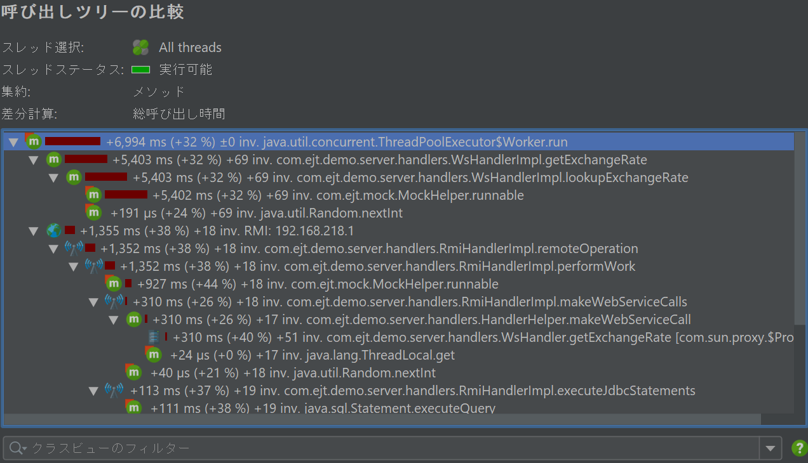Select the +927 ms MockHelper.runnable row
This screenshot has width=808, height=463.
[x=318, y=284]
